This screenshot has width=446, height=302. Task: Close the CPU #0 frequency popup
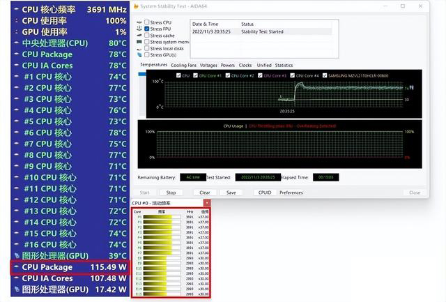tap(206, 203)
